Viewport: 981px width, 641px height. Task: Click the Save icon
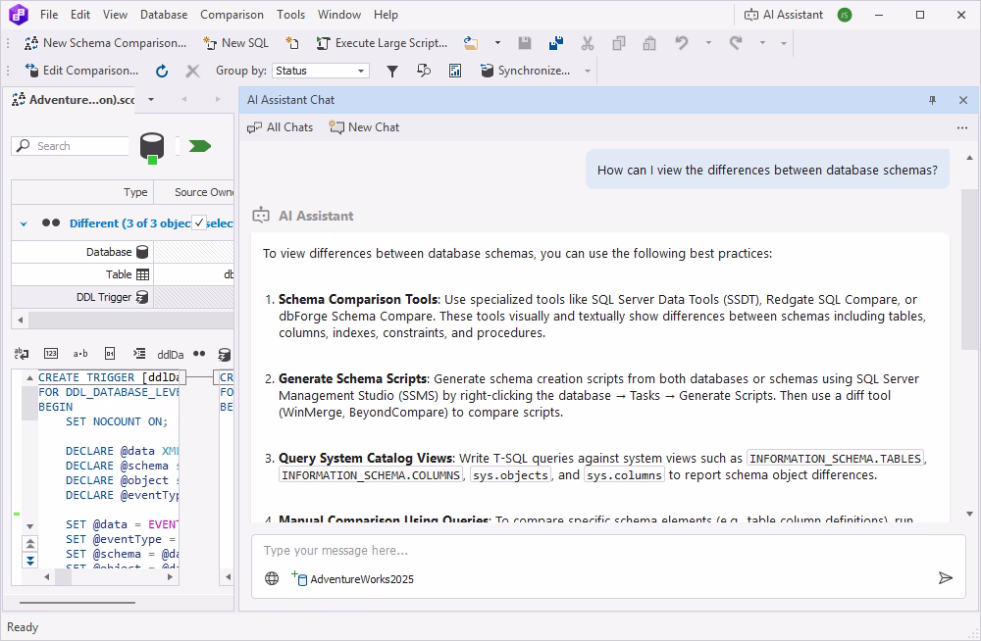(x=525, y=43)
